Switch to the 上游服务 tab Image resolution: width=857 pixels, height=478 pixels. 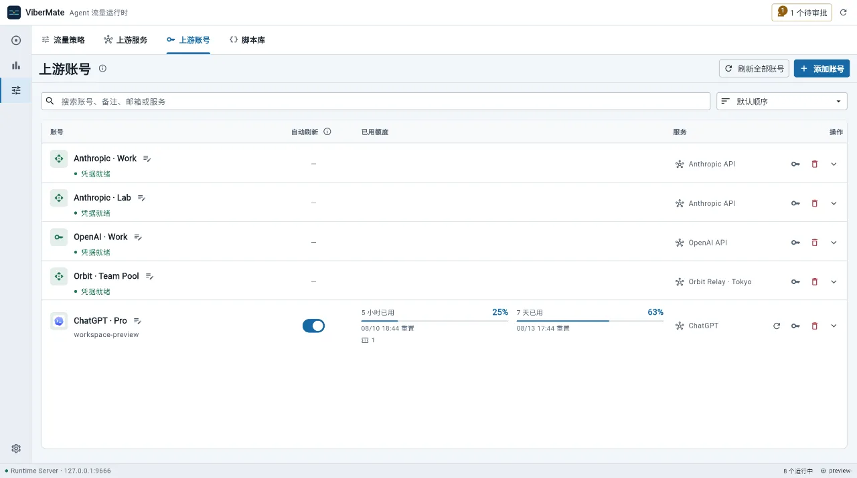125,40
